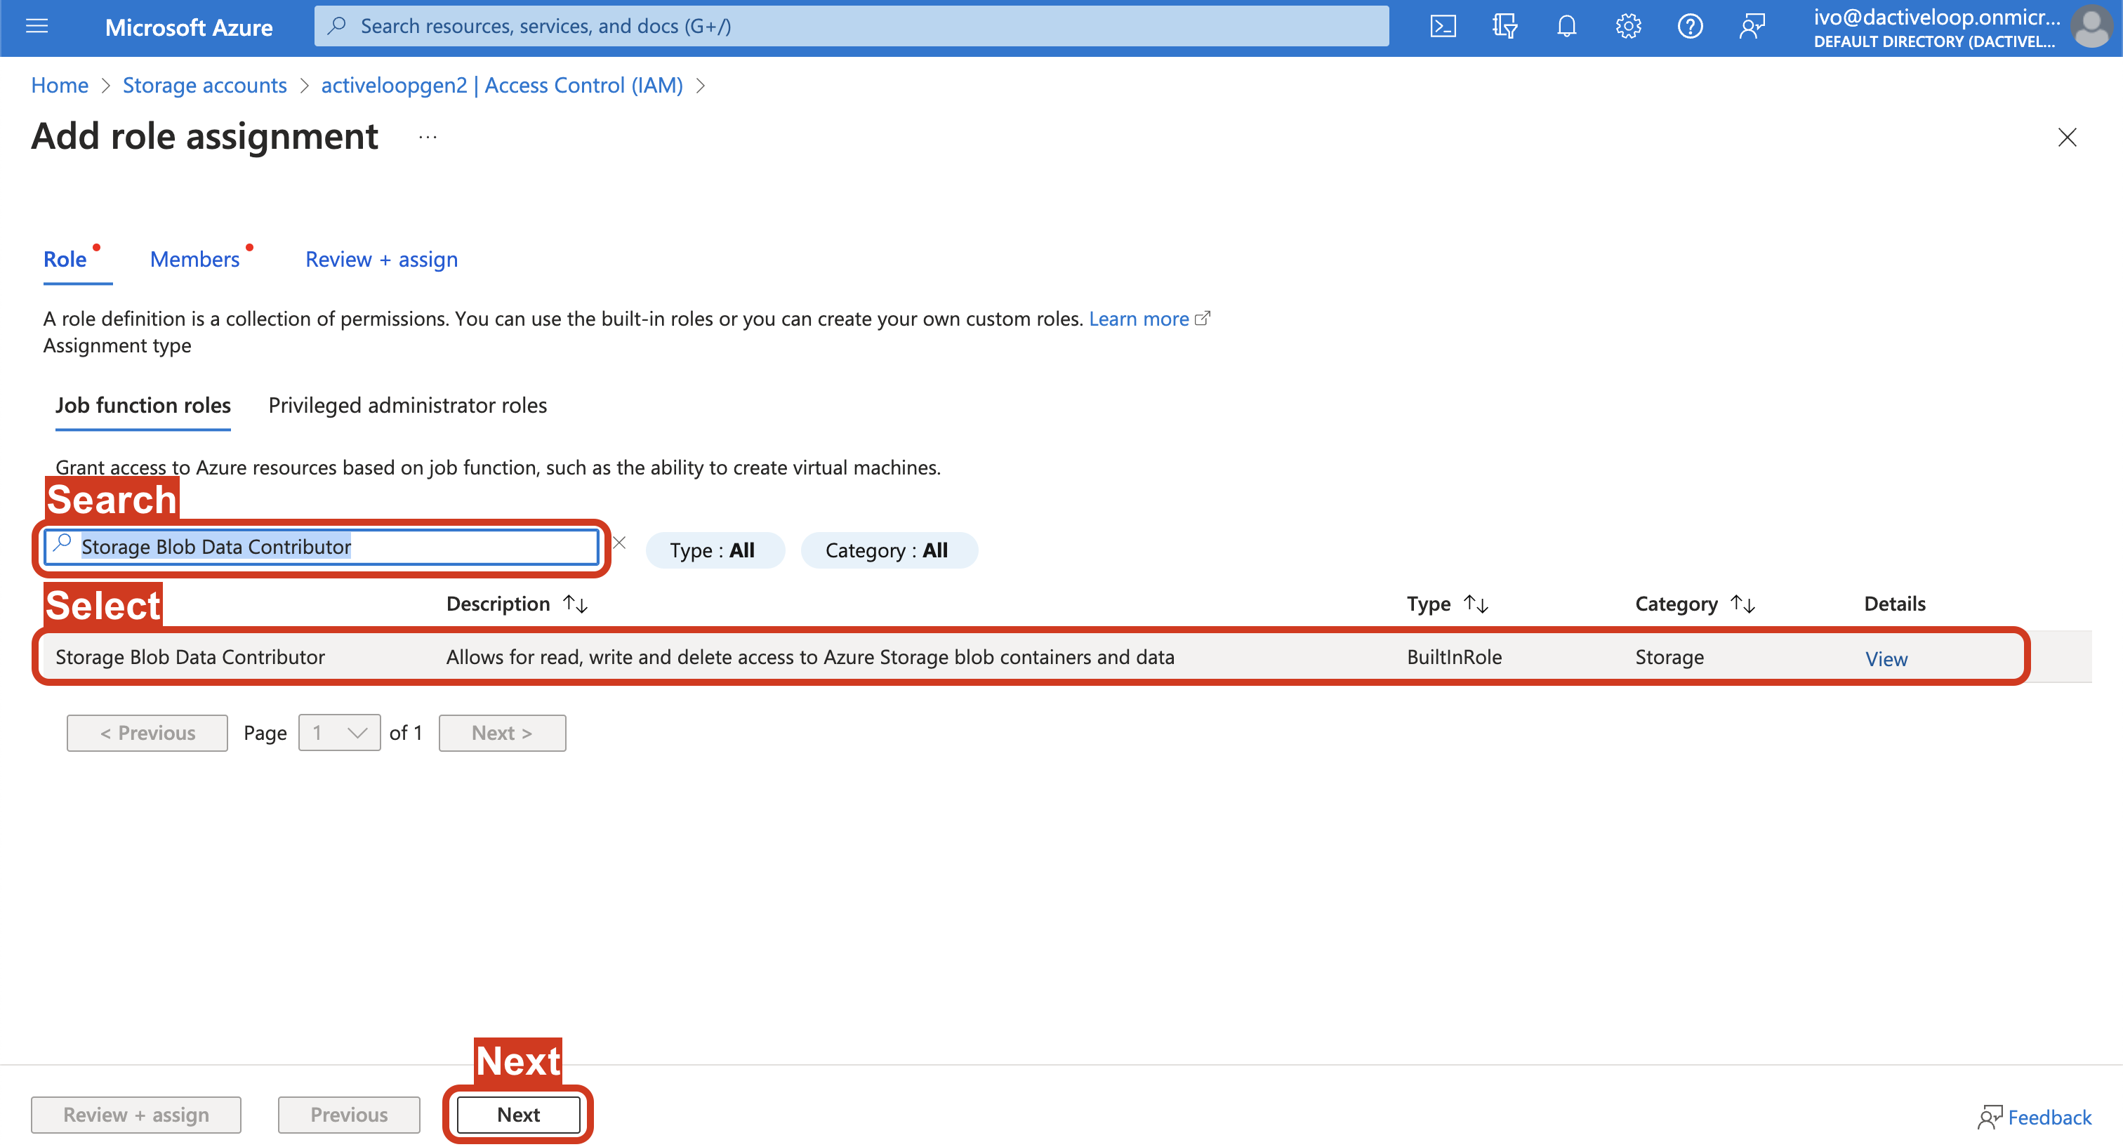2123x1147 pixels.
Task: View details of Storage Blob Data Contributor
Action: pyautogui.click(x=1886, y=658)
